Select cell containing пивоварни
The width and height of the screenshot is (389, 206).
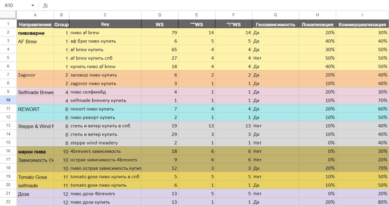click(35, 33)
